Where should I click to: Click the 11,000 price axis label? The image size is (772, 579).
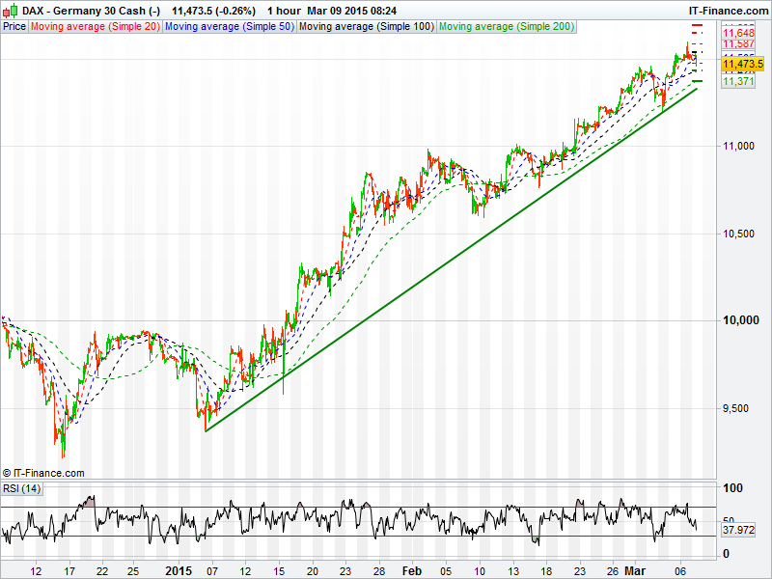pos(738,146)
